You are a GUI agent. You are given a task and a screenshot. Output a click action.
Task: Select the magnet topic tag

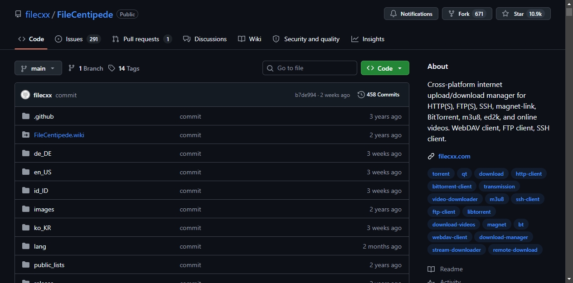click(496, 225)
